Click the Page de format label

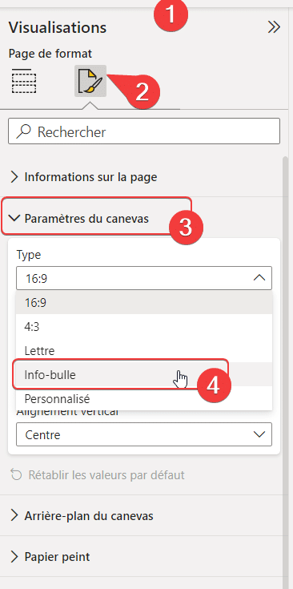coord(50,54)
